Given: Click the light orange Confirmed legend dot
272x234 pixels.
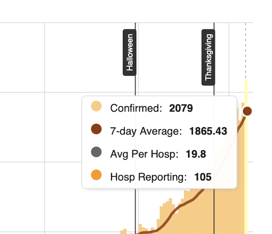Looking at the screenshot, I should (x=96, y=106).
